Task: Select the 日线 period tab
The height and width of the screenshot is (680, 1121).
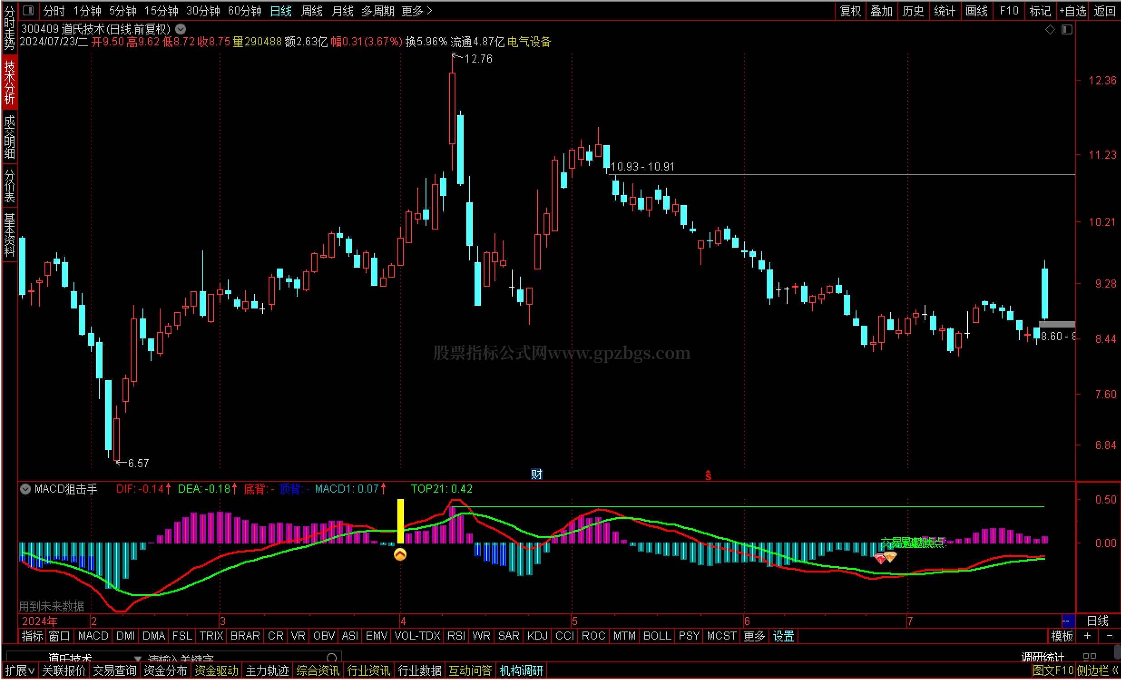Action: (x=281, y=10)
